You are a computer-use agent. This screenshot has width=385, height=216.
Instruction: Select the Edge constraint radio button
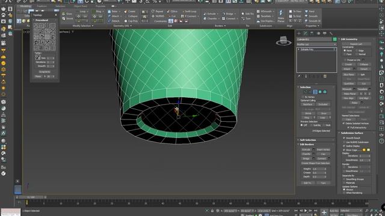[x=357, y=50]
